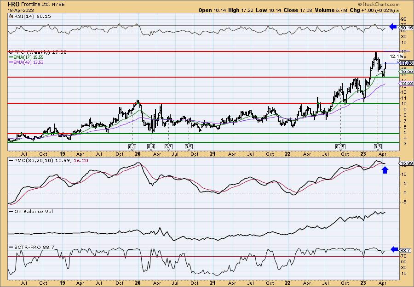The image size is (414, 287).
Task: Click the 0.15 dividend marker
Action: [340, 147]
